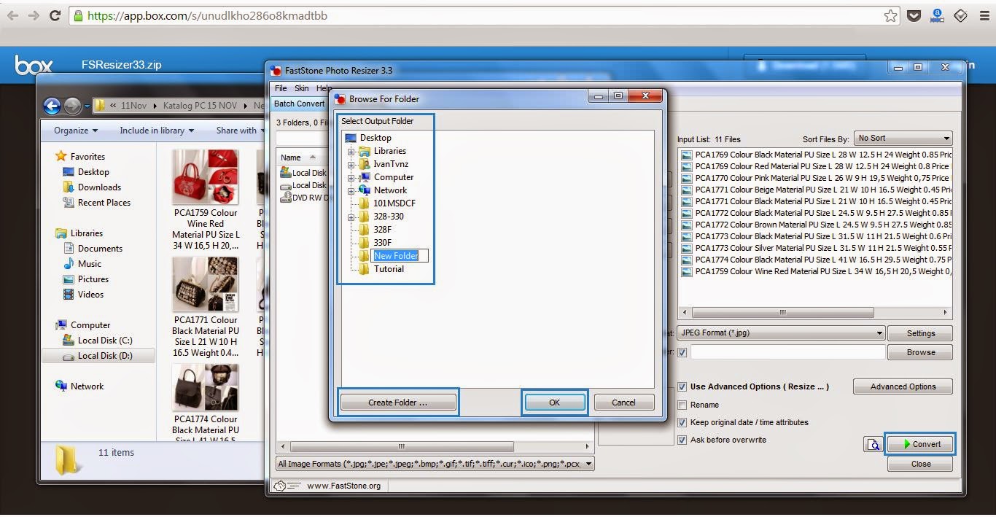Click the input list horizontal scrollbar
Screen dimensions: 996x517
tap(782, 312)
